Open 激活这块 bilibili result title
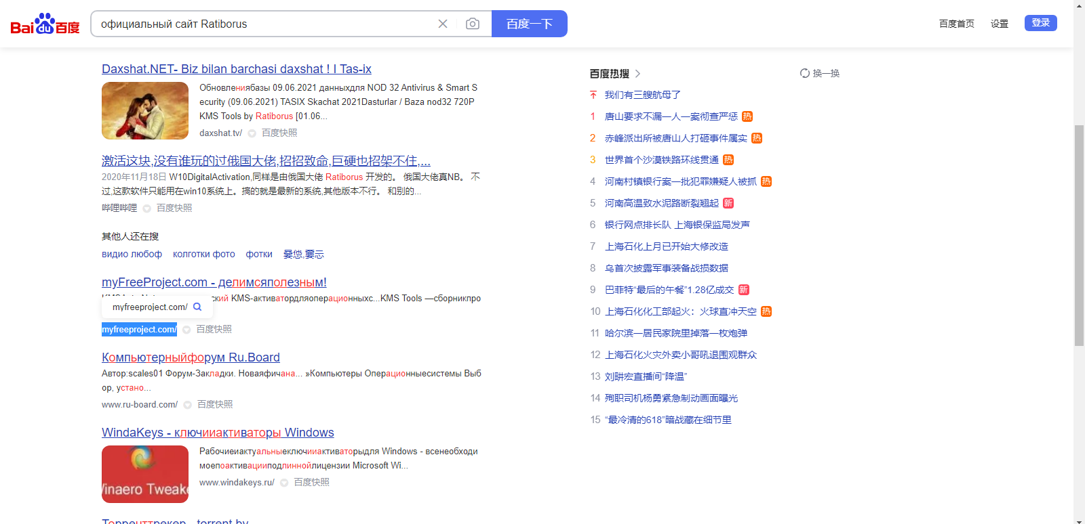1085x524 pixels. coord(266,161)
